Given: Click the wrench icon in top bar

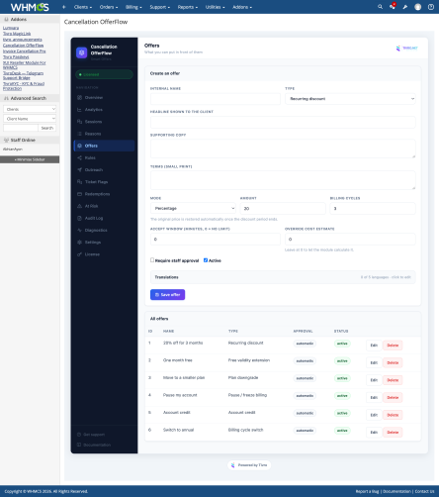Looking at the screenshot, I should (405, 7).
